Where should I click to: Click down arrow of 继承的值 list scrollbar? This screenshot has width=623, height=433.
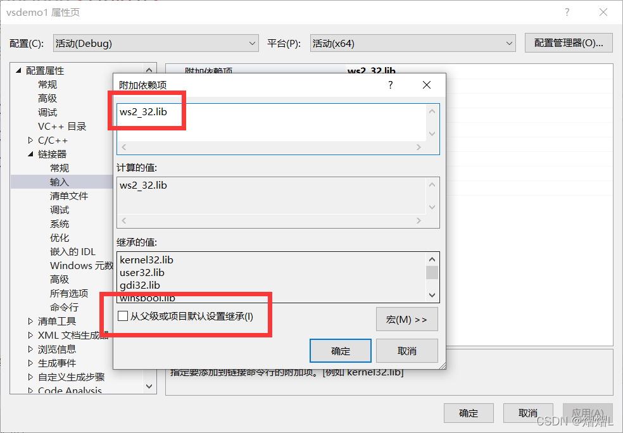[x=432, y=295]
